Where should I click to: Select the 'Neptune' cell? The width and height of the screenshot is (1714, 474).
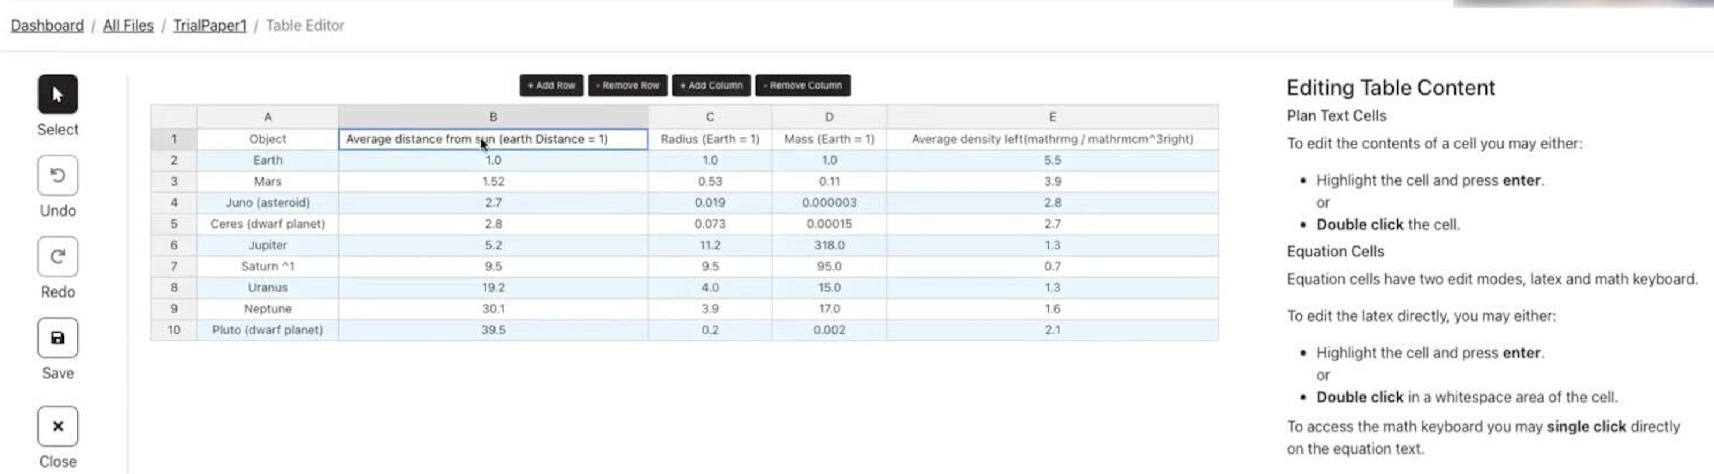268,309
